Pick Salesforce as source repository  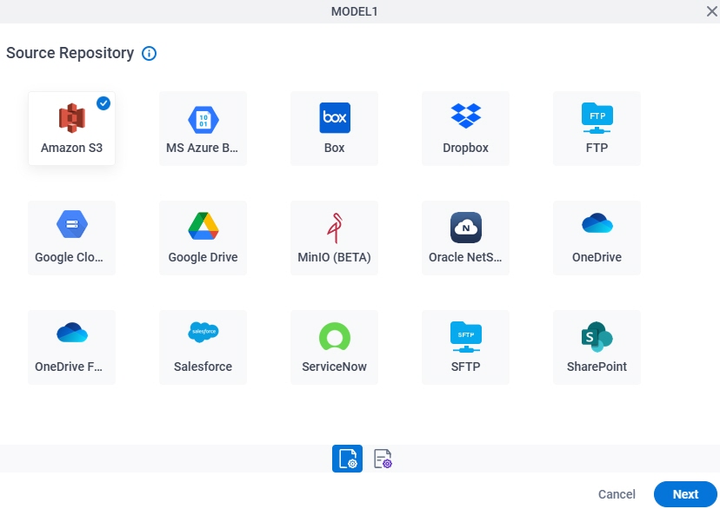pos(203,347)
